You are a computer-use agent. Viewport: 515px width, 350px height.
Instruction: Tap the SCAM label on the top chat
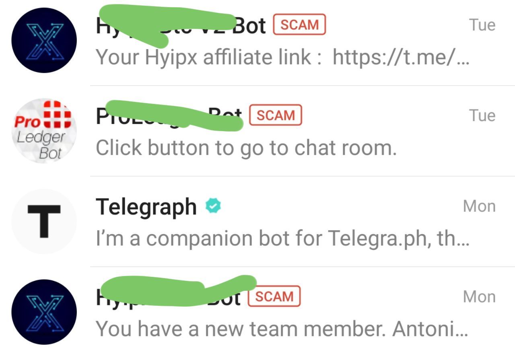299,25
